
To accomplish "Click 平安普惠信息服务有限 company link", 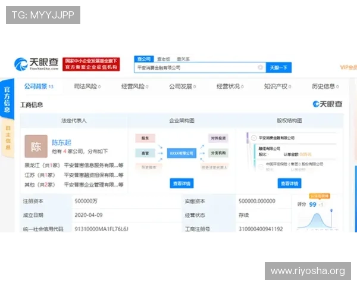I will click(x=93, y=165).
